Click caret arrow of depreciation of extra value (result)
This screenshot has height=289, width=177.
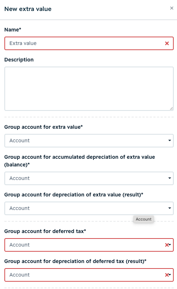[x=170, y=208]
